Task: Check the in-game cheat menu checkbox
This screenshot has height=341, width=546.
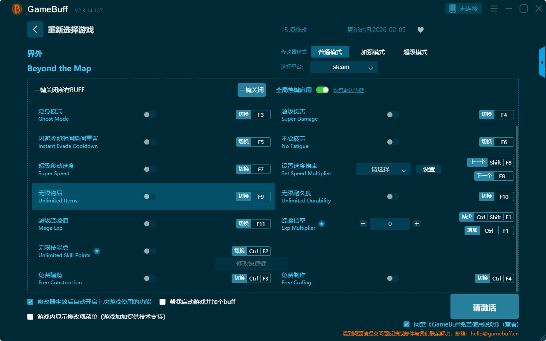Action: pyautogui.click(x=30, y=317)
